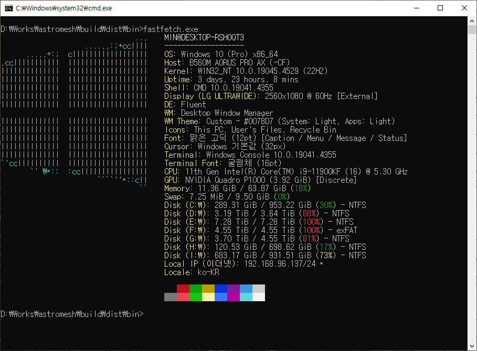
Task: Click the dark green color block, top row
Action: pos(196,289)
